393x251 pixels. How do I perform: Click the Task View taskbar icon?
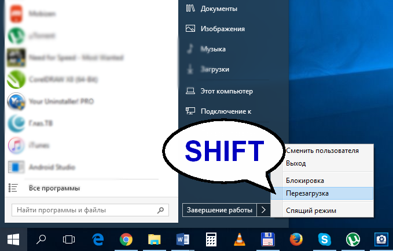tap(69, 239)
